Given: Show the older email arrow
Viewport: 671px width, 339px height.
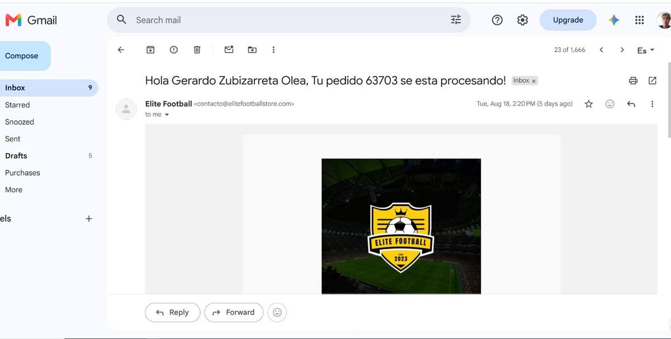Looking at the screenshot, I should [622, 50].
